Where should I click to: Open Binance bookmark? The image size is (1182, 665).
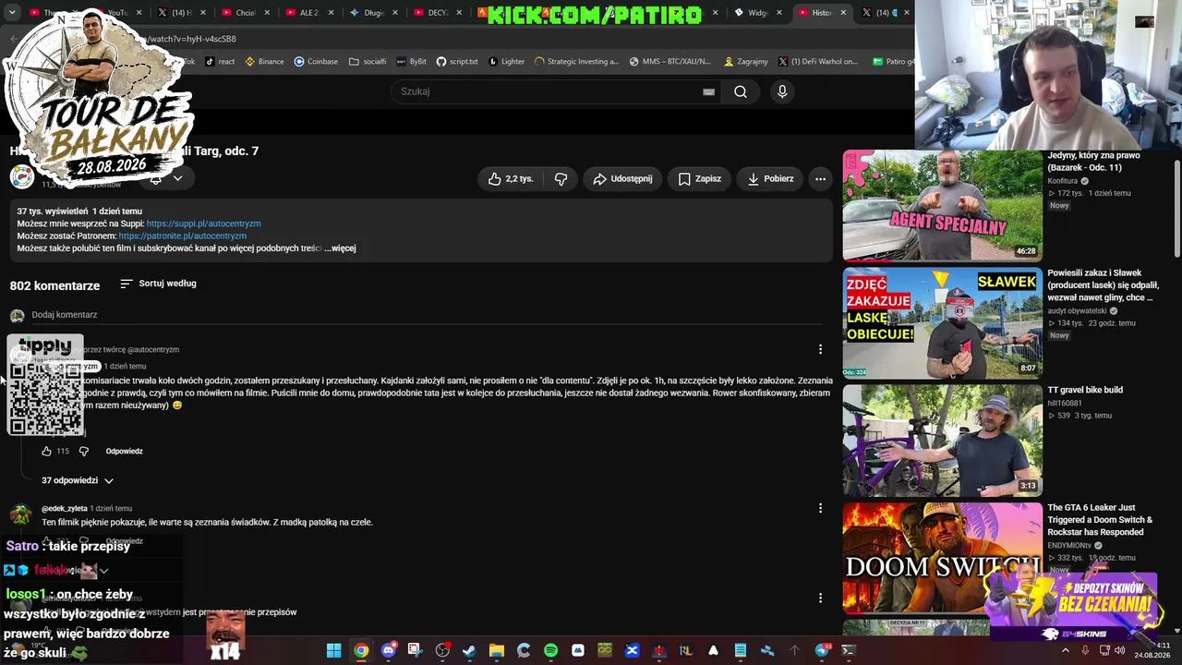click(264, 62)
